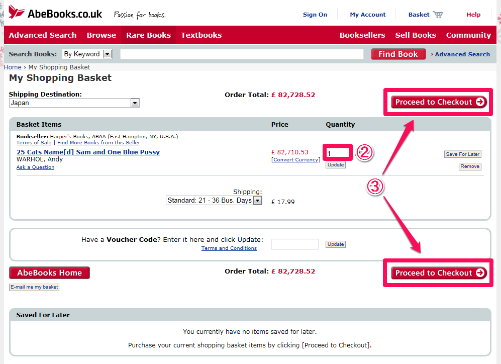This screenshot has width=501, height=364.
Task: Click the AbeBooks.co.uk bird logo
Action: (x=16, y=12)
